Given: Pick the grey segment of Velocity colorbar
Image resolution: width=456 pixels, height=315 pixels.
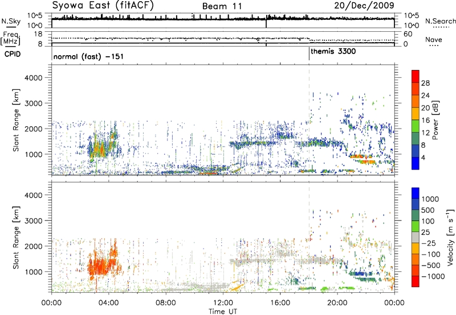Looking at the screenshot, I should (x=416, y=237).
